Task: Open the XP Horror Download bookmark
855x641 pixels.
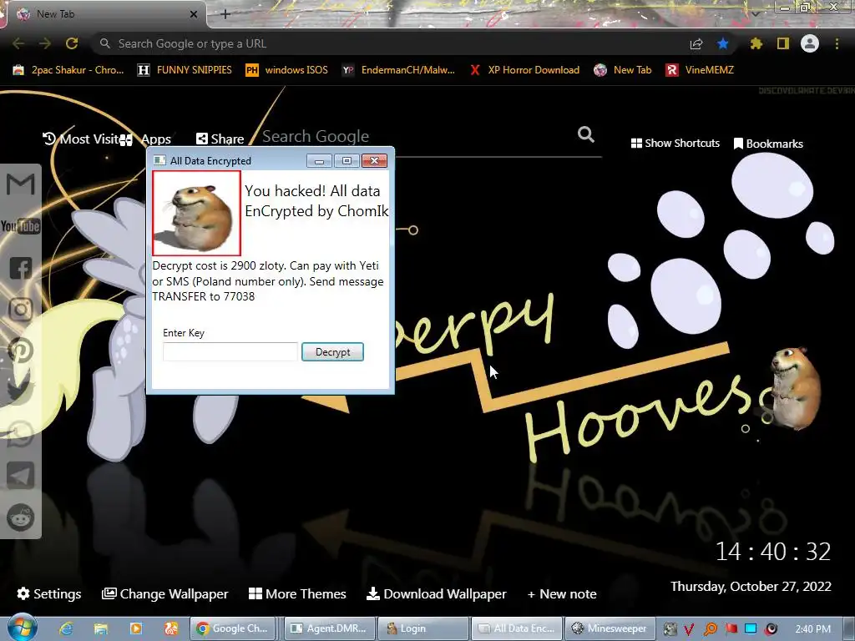Action: [x=524, y=70]
